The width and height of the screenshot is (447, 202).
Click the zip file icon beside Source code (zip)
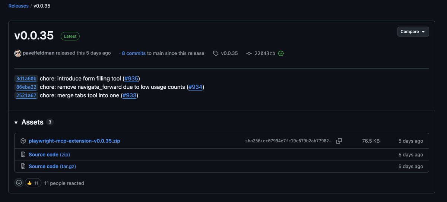click(23, 154)
